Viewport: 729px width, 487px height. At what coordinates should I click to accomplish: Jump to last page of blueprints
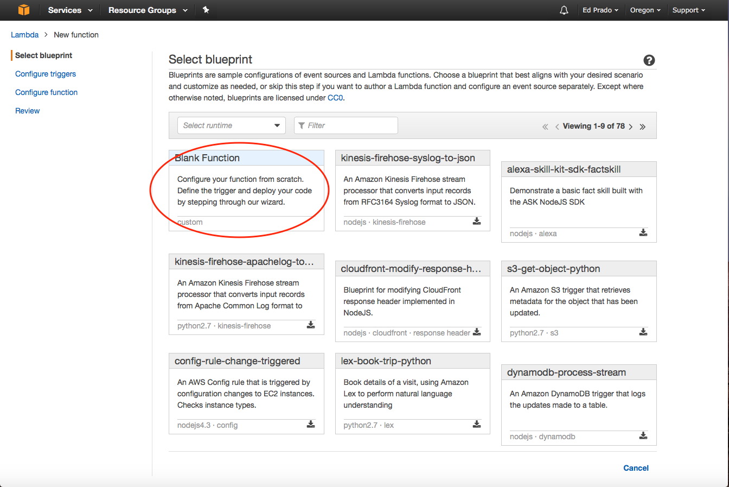(643, 127)
